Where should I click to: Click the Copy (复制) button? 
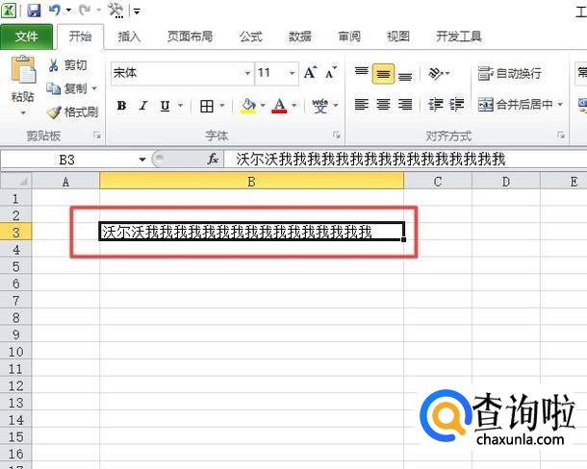coord(67,88)
